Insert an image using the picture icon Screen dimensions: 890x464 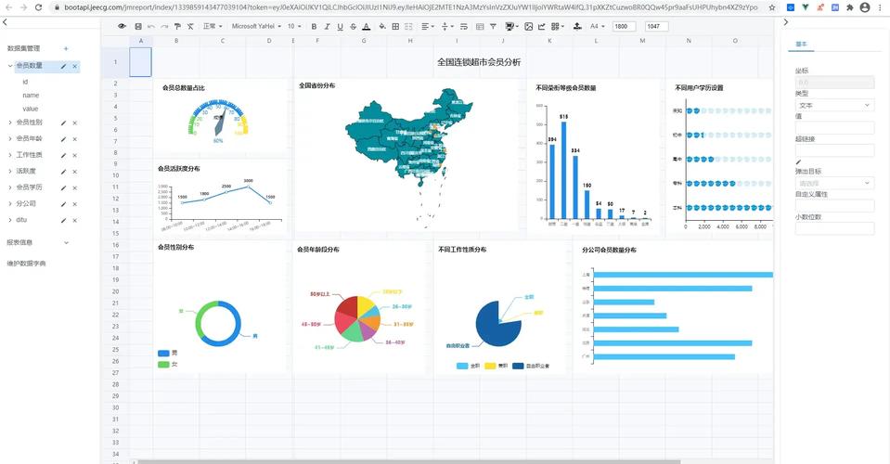point(528,26)
